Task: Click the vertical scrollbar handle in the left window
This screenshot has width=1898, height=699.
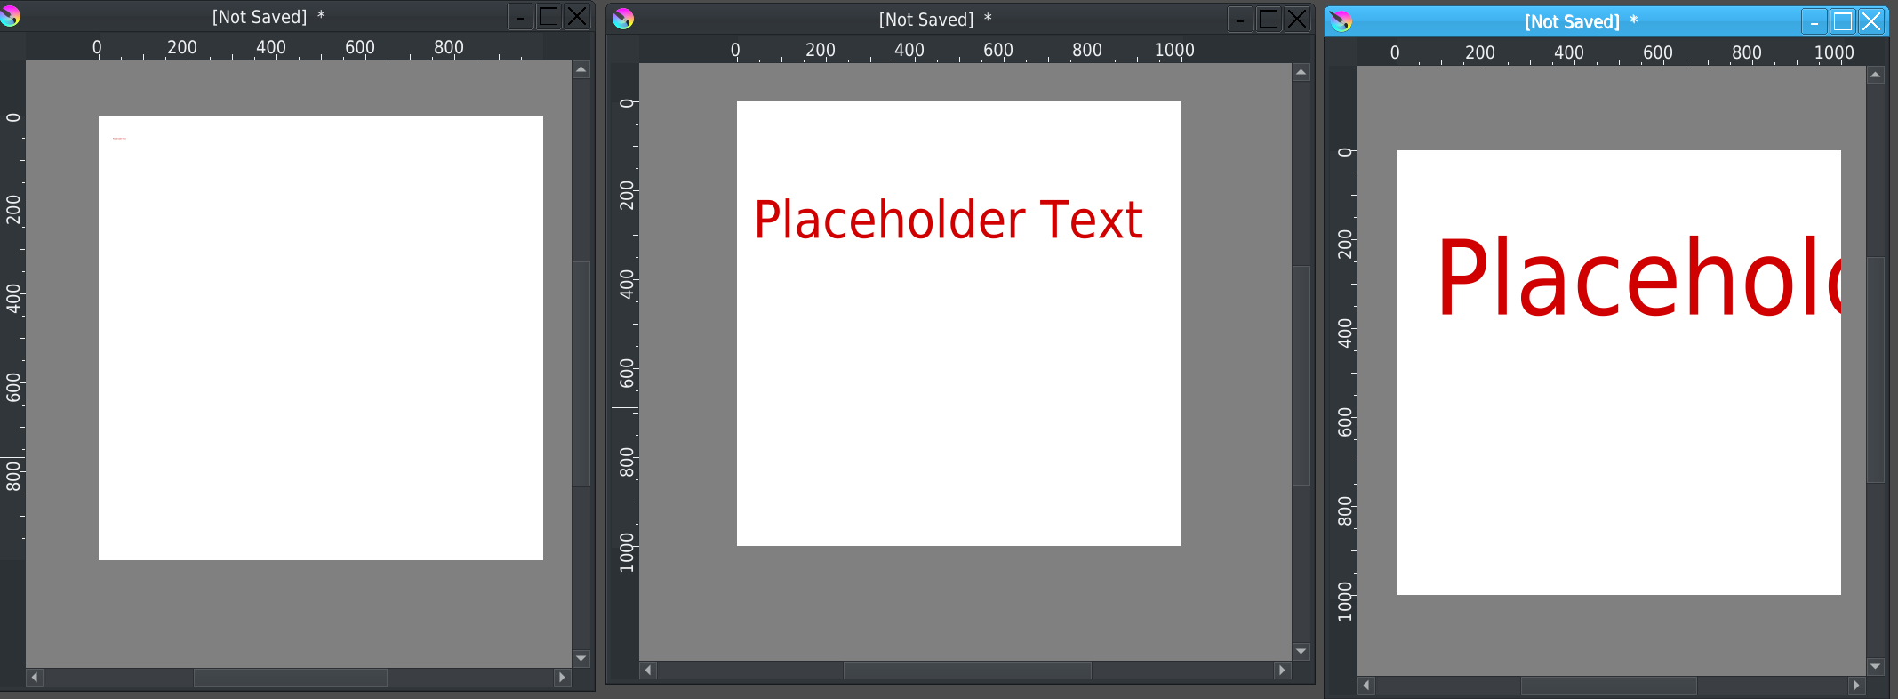Action: tap(581, 374)
